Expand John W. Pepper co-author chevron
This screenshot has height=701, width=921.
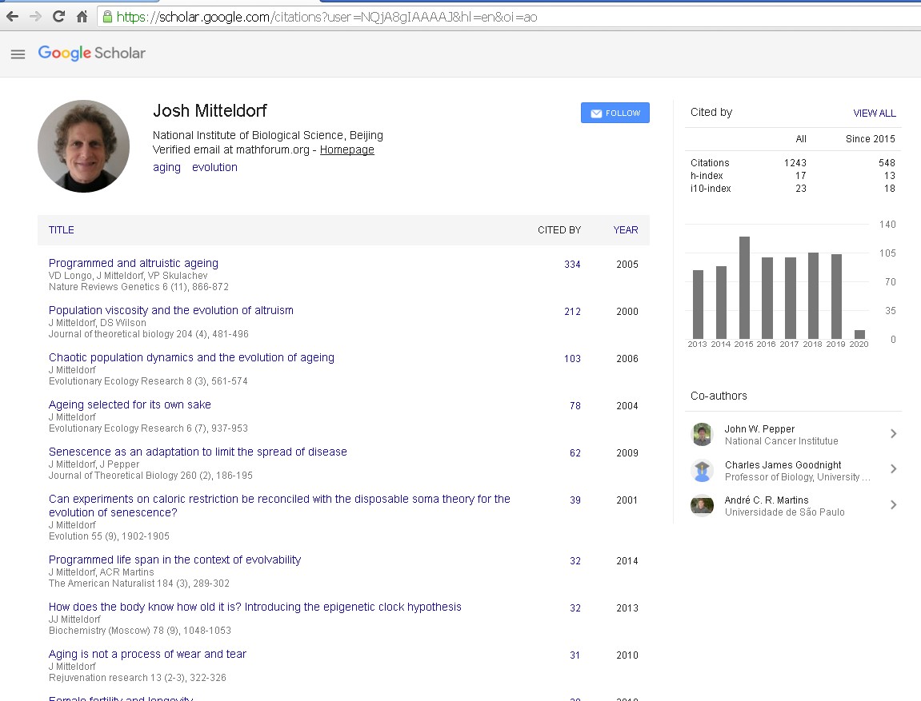pos(893,434)
